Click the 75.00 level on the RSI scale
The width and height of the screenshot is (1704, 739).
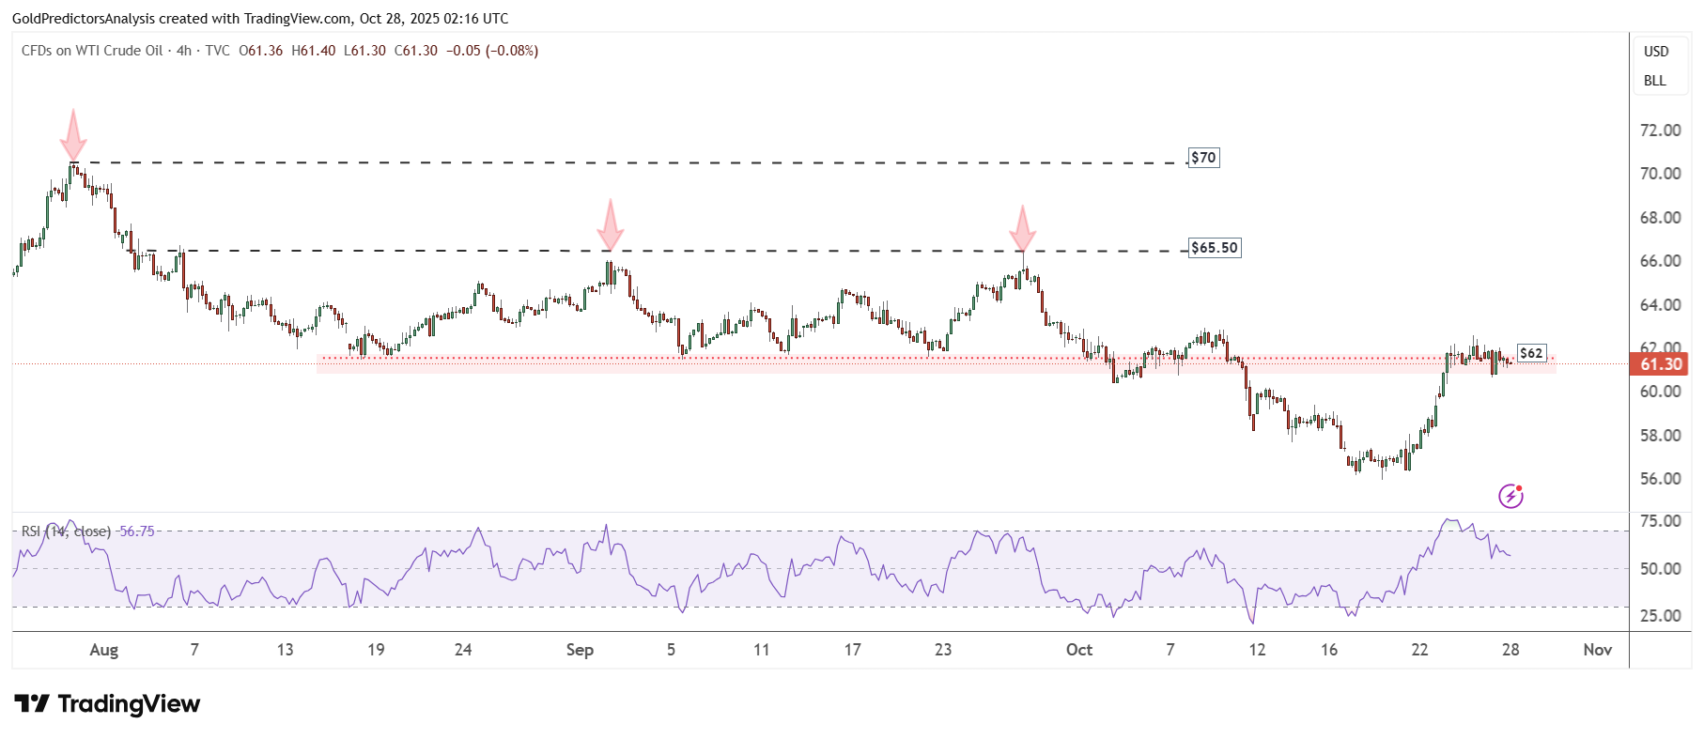pos(1660,521)
